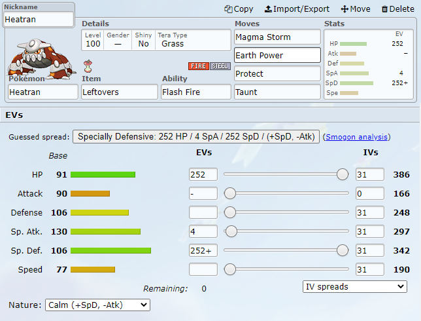Open the Smogon analysis link
421x321 pixels.
click(356, 137)
